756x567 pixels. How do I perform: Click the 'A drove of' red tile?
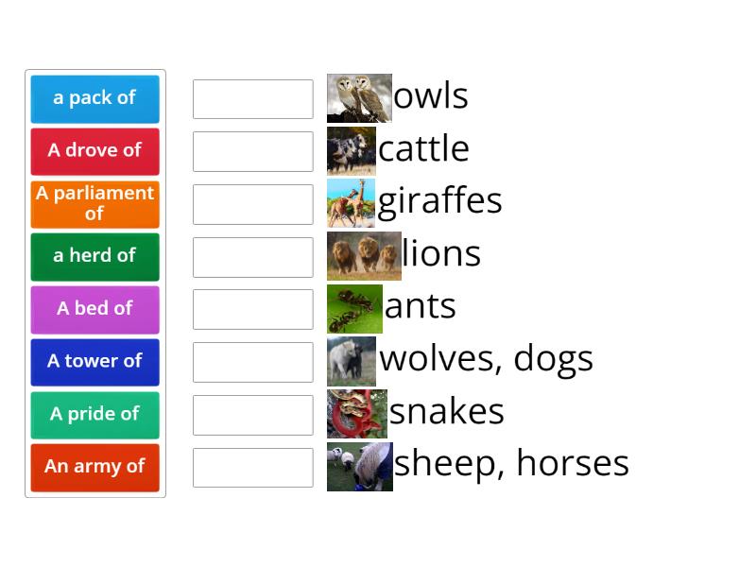[x=94, y=151]
